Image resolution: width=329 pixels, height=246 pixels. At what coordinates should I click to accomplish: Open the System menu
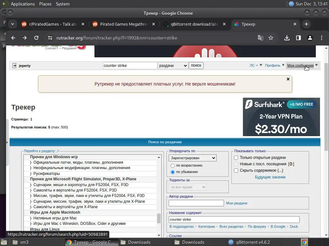point(63,4)
